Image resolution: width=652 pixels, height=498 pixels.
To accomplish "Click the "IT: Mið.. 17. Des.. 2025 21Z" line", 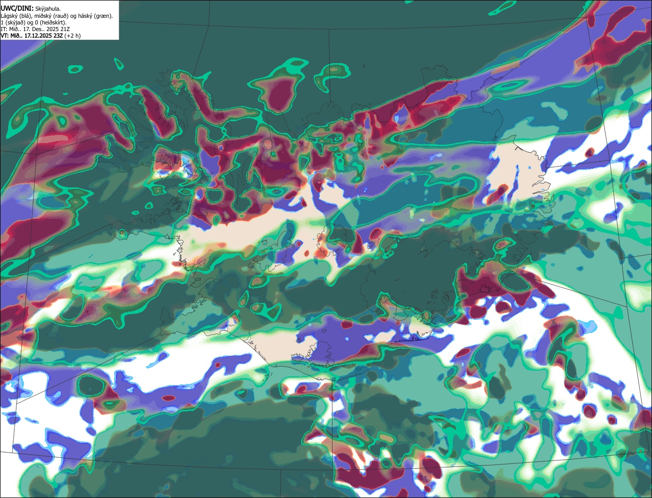I will pyautogui.click(x=35, y=29).
